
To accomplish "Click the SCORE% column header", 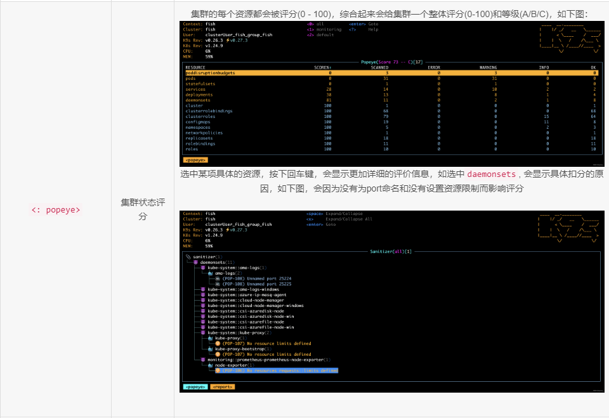I will 323,68.
